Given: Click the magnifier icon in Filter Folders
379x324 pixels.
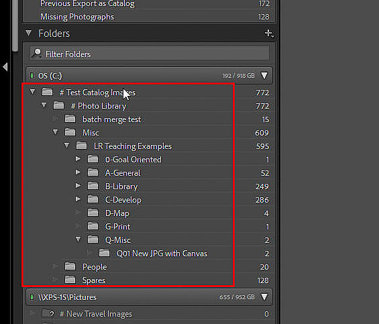Looking at the screenshot, I should [x=37, y=54].
